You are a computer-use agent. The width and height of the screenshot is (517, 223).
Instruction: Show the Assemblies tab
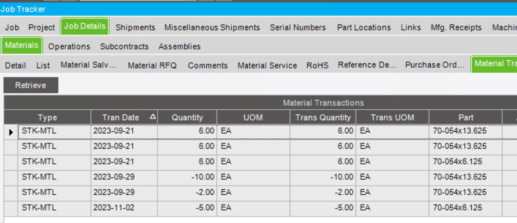click(x=179, y=46)
